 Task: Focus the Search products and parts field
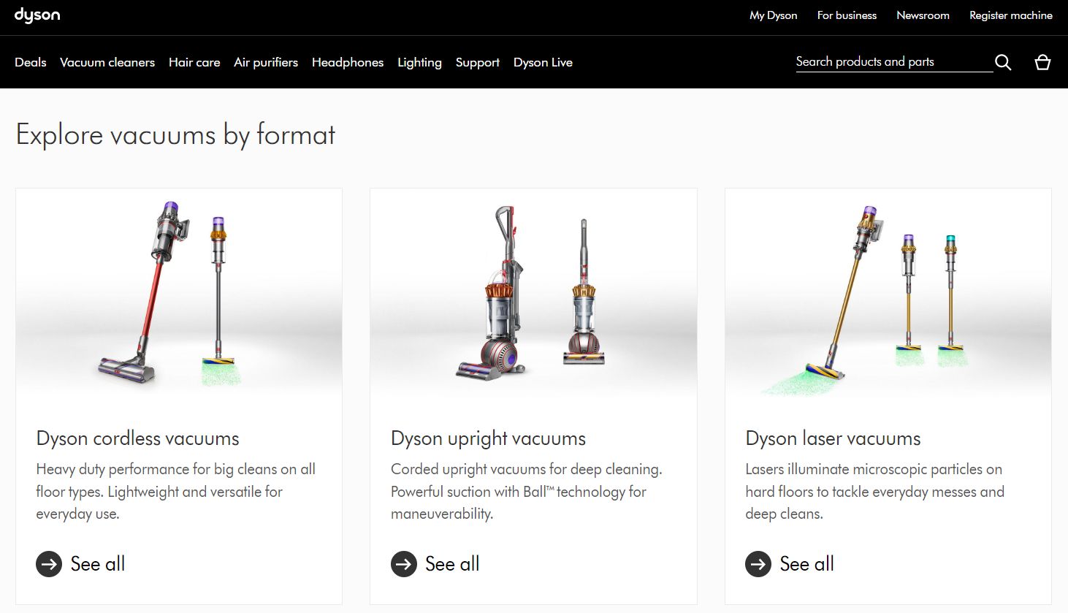[891, 62]
